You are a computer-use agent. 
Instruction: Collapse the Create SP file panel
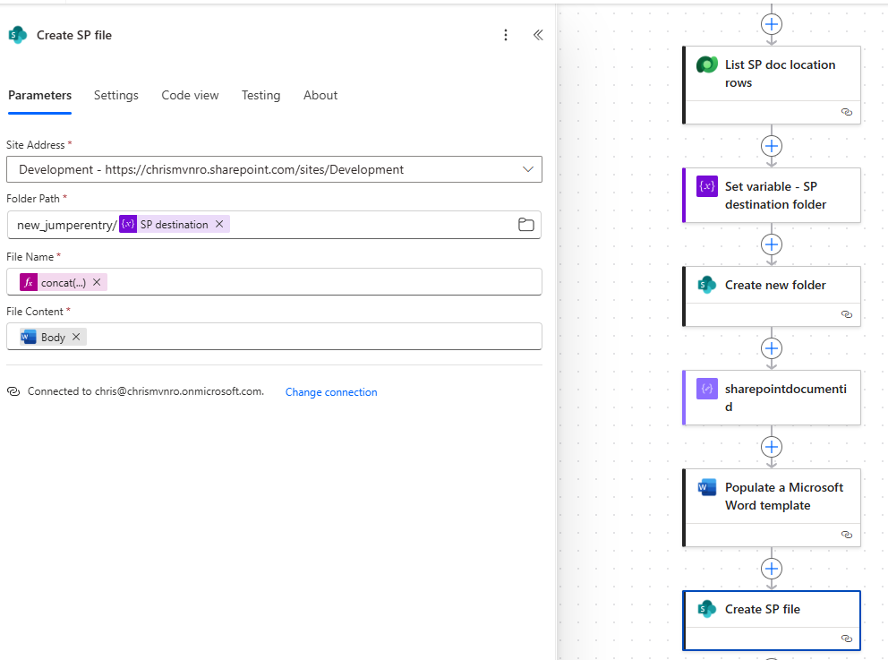click(x=538, y=35)
